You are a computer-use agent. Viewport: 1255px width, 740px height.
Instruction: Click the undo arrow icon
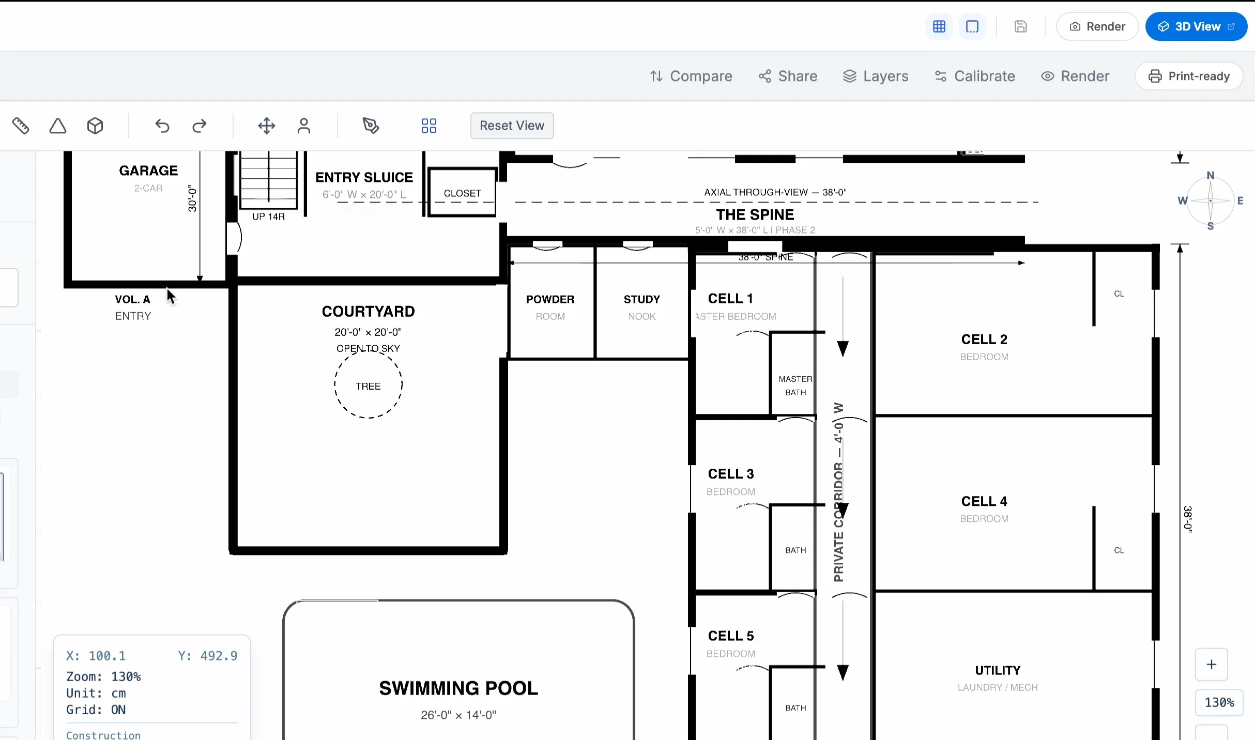tap(162, 126)
